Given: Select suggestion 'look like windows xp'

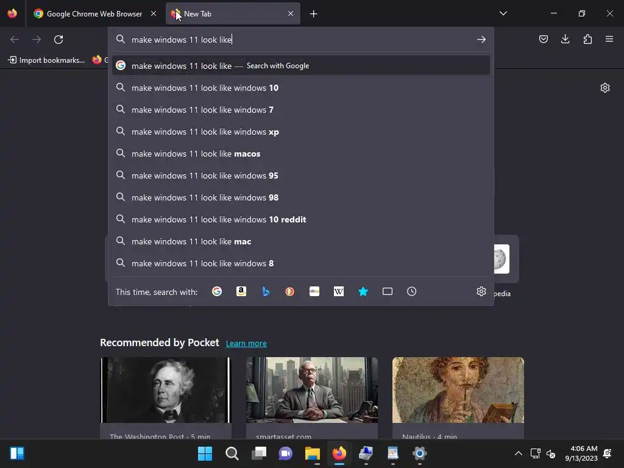Looking at the screenshot, I should point(301,132).
